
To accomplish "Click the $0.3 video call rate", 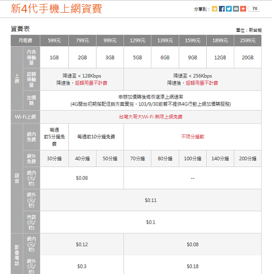I will [x=82, y=267].
